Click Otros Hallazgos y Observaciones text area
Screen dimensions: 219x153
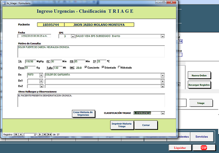click(x=91, y=100)
